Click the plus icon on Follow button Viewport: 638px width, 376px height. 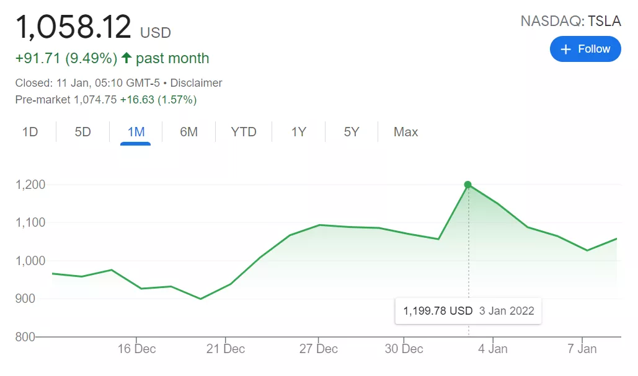(565, 50)
